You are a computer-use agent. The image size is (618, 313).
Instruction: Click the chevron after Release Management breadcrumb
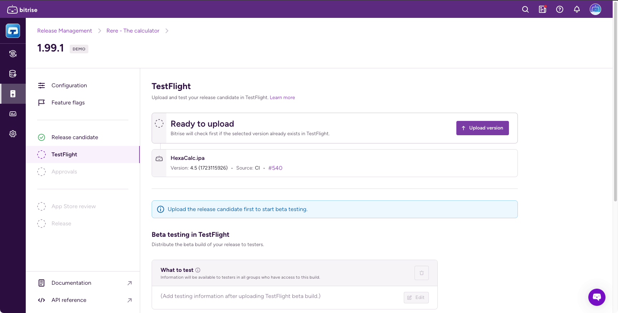(x=99, y=31)
